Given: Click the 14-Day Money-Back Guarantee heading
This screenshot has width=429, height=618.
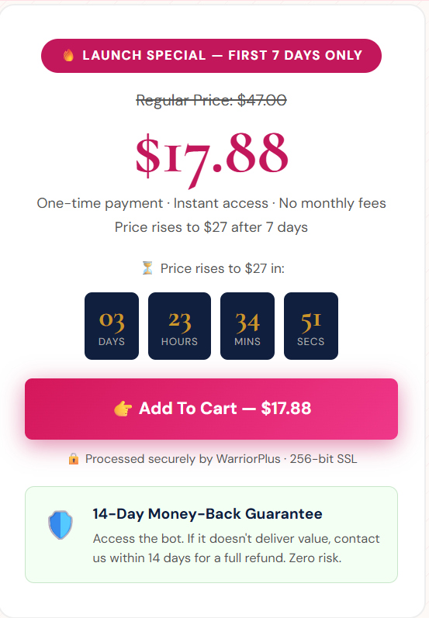Looking at the screenshot, I should tap(207, 513).
